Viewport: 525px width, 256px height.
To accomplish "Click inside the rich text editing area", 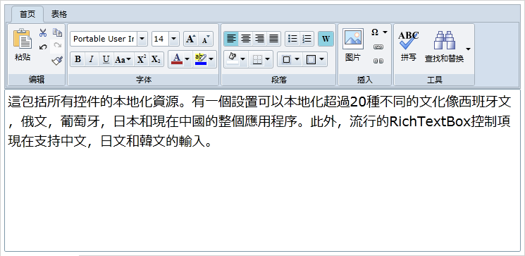I will coord(262,170).
